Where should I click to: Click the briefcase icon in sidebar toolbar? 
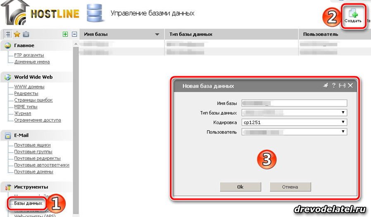pos(26,34)
